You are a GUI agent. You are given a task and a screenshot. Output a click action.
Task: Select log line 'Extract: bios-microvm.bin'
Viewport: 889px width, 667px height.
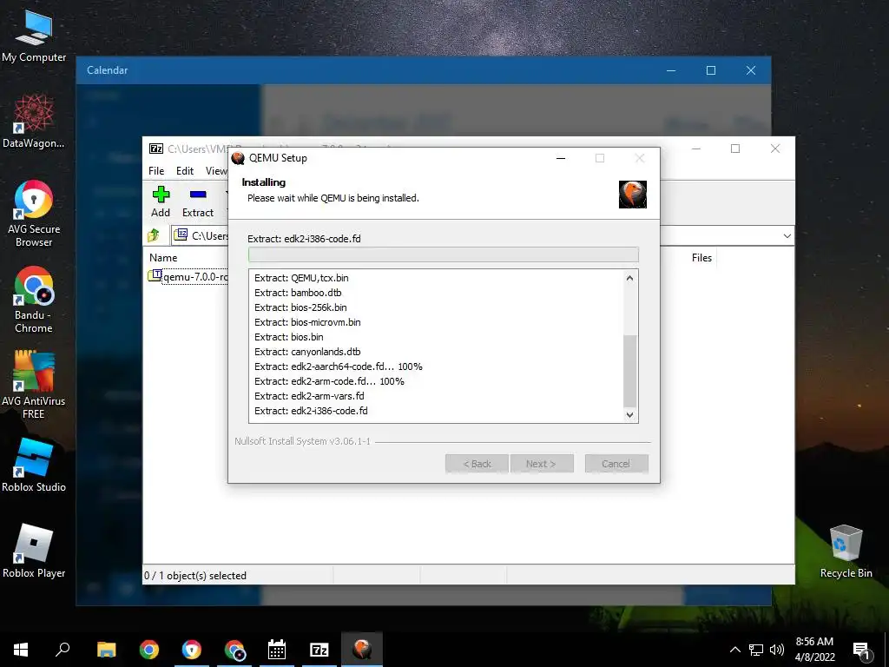click(x=307, y=322)
